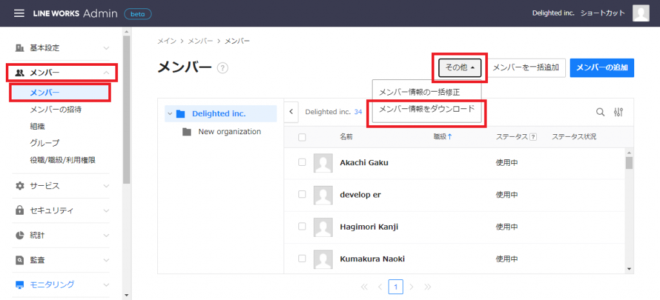
Task: Click the search magnifier icon in member list
Action: click(x=600, y=112)
